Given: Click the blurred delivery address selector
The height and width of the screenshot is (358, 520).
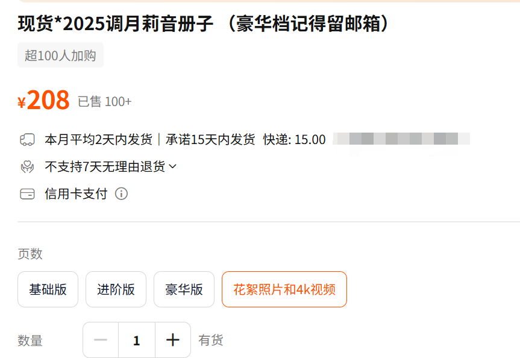Looking at the screenshot, I should 401,140.
